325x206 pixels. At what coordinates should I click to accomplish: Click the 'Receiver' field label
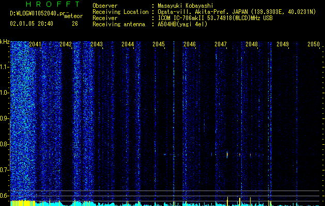click(x=105, y=18)
